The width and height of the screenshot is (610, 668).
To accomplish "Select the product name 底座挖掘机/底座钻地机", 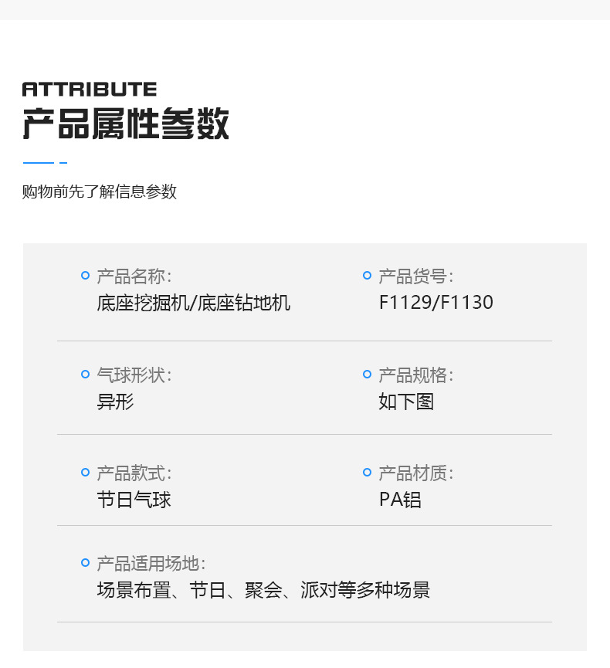I will click(194, 303).
